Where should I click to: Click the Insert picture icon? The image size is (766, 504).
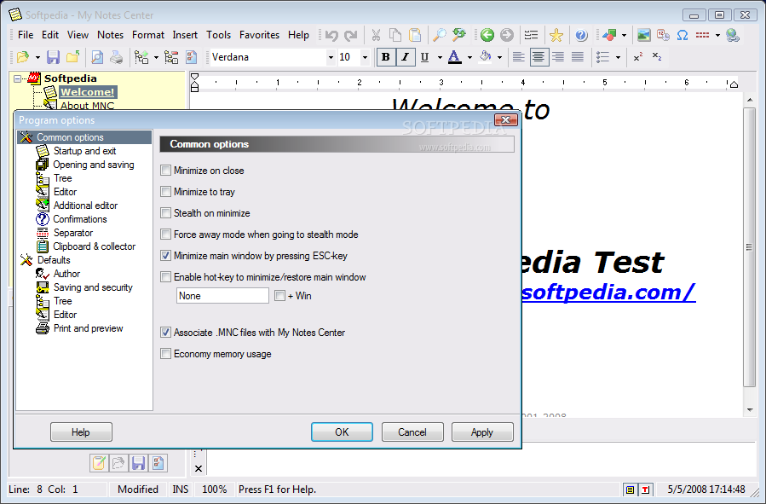(644, 35)
